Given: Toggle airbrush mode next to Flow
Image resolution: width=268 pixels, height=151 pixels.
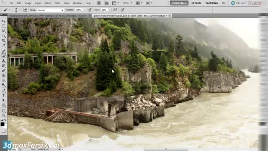Looking at the screenshot, I should pyautogui.click(x=115, y=10).
